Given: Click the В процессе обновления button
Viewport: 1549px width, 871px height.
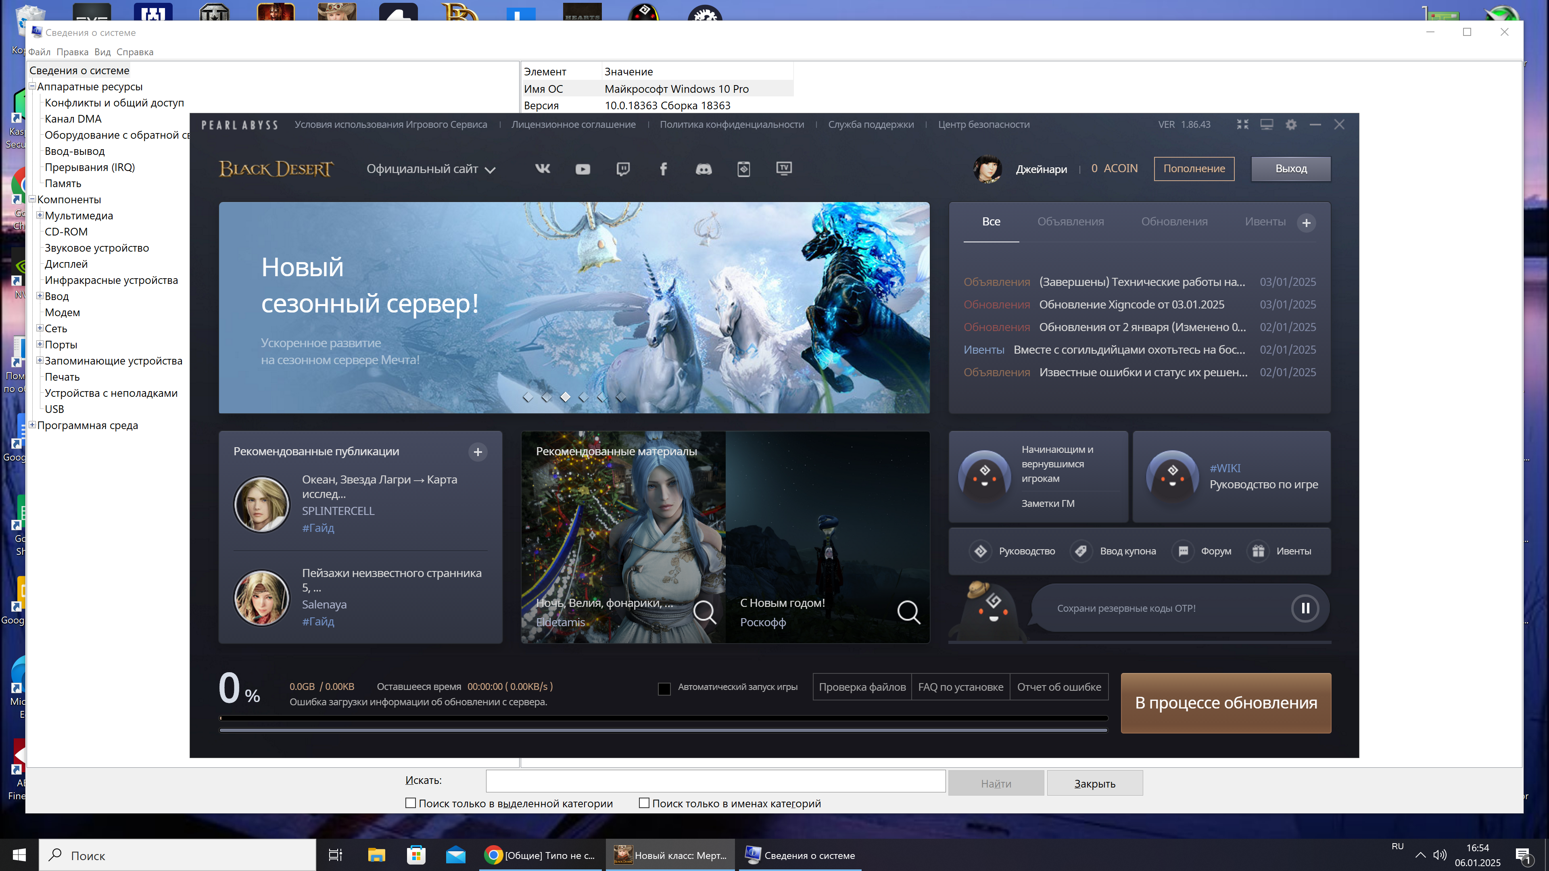Looking at the screenshot, I should tap(1225, 703).
